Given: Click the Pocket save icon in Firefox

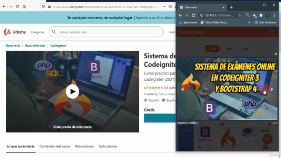Looking at the screenshot, I should [x=170, y=7].
